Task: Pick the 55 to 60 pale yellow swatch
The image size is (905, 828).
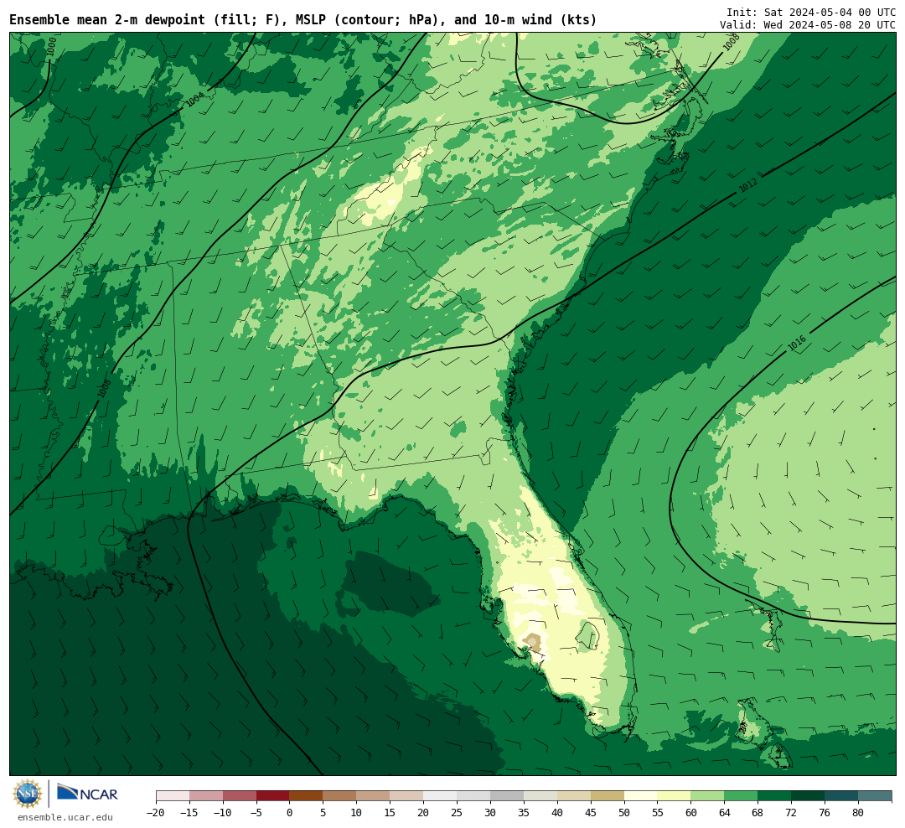Action: (674, 796)
